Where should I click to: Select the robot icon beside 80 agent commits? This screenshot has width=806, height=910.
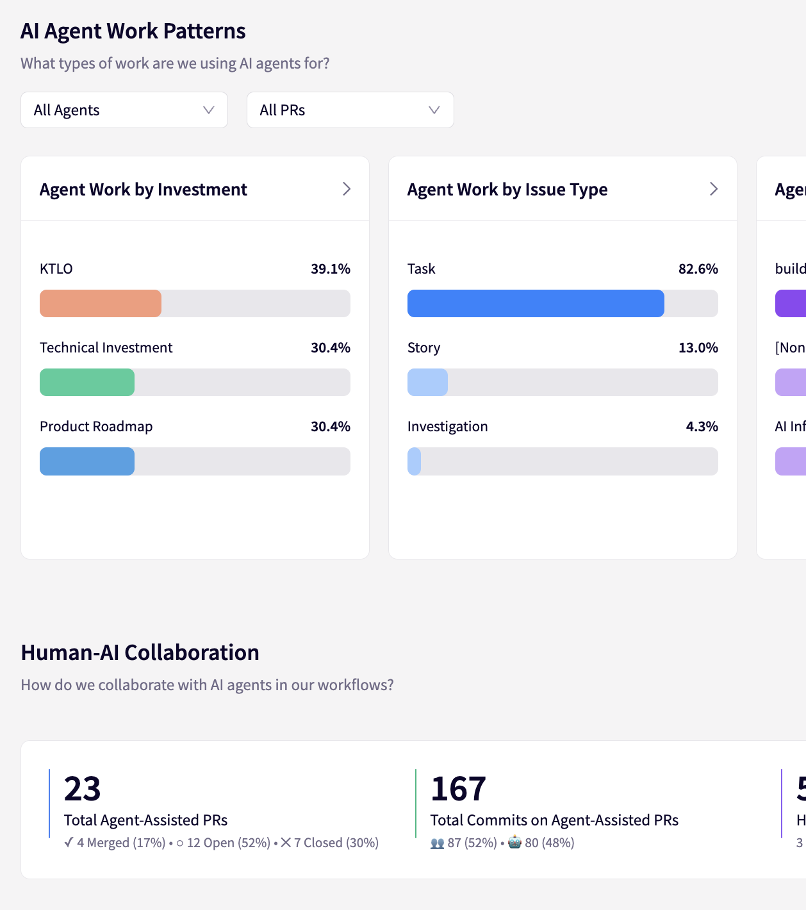(x=515, y=843)
